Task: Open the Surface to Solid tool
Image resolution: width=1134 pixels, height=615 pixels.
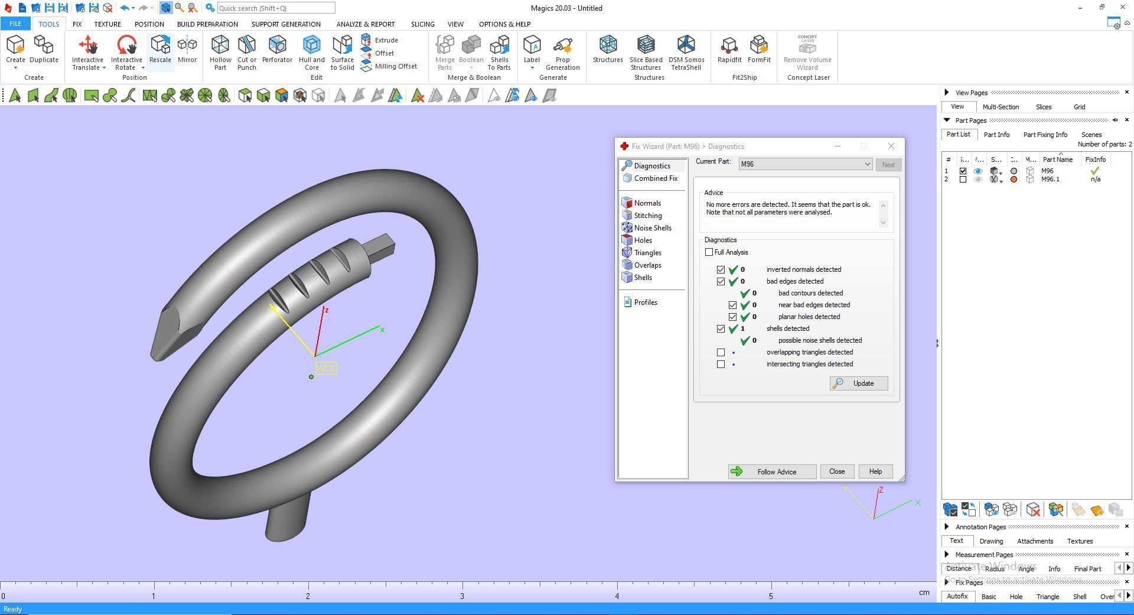Action: tap(342, 53)
